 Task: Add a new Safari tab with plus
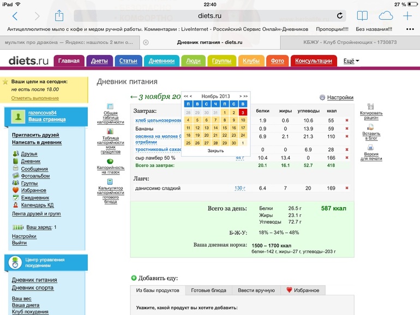[407, 16]
